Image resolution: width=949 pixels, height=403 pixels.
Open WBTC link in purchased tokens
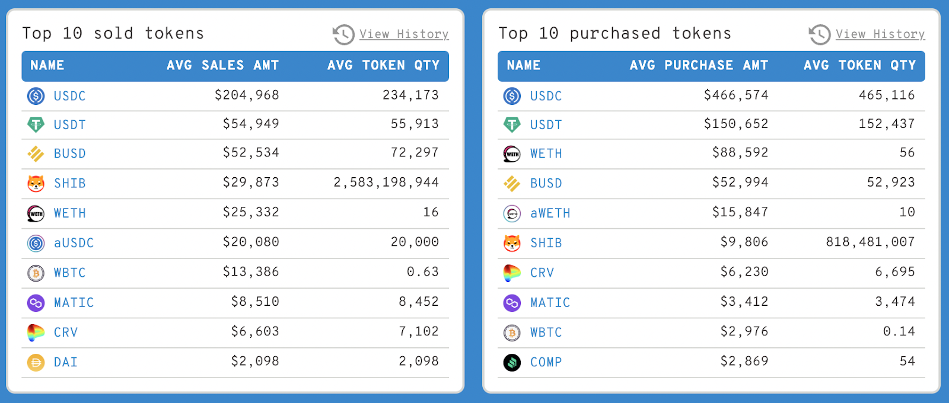pyautogui.click(x=546, y=332)
